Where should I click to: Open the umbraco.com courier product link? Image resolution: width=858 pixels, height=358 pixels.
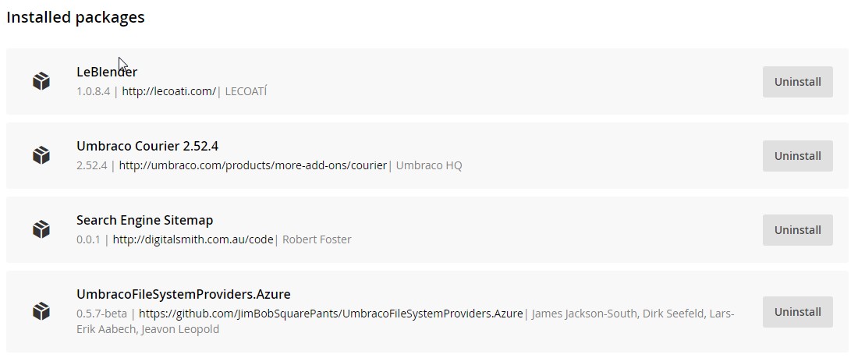click(x=253, y=165)
